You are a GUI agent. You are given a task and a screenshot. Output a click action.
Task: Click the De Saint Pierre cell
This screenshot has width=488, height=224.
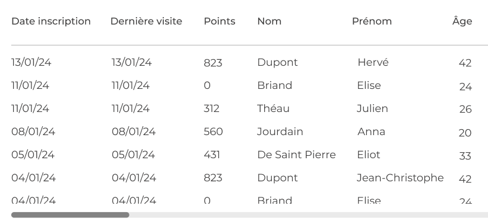coord(296,155)
